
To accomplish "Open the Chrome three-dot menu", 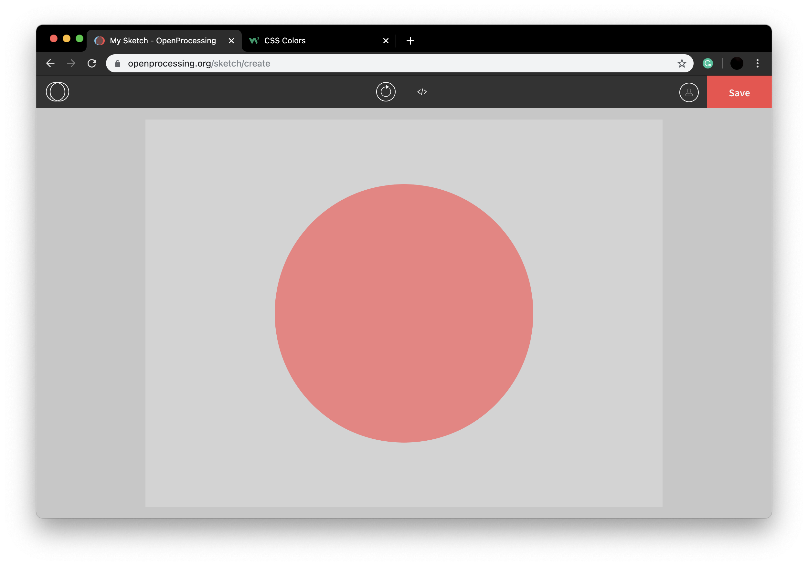I will tap(757, 63).
